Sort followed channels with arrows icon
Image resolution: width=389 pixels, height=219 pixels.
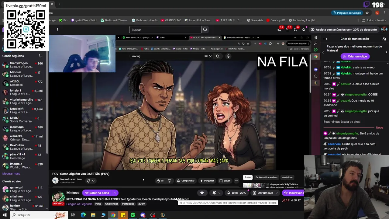click(x=40, y=56)
